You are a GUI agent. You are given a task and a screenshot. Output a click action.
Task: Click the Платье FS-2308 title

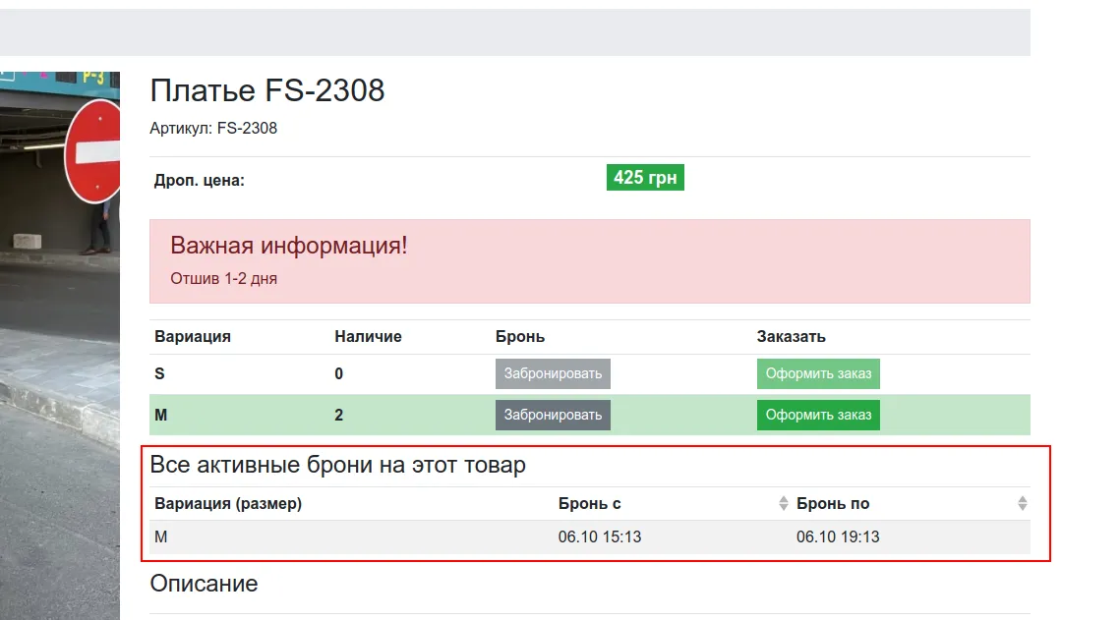(267, 90)
